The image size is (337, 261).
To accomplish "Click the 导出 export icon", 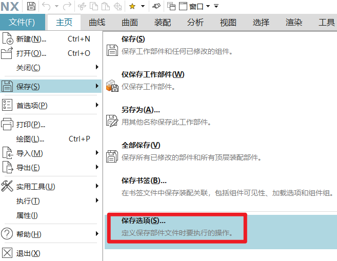I will [8, 167].
